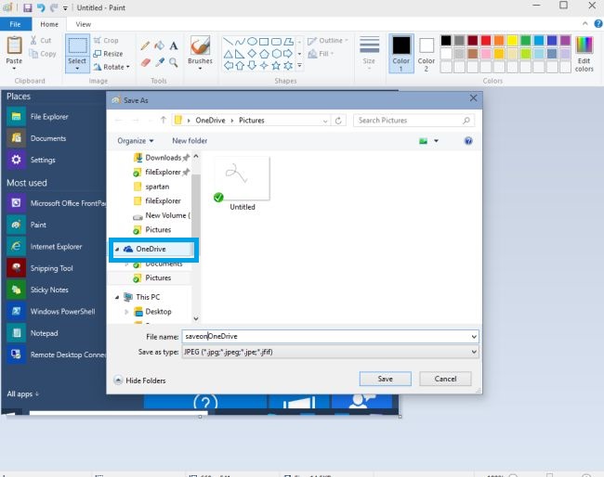Choose the Text tool (A)
The width and height of the screenshot is (604, 477).
tap(174, 45)
